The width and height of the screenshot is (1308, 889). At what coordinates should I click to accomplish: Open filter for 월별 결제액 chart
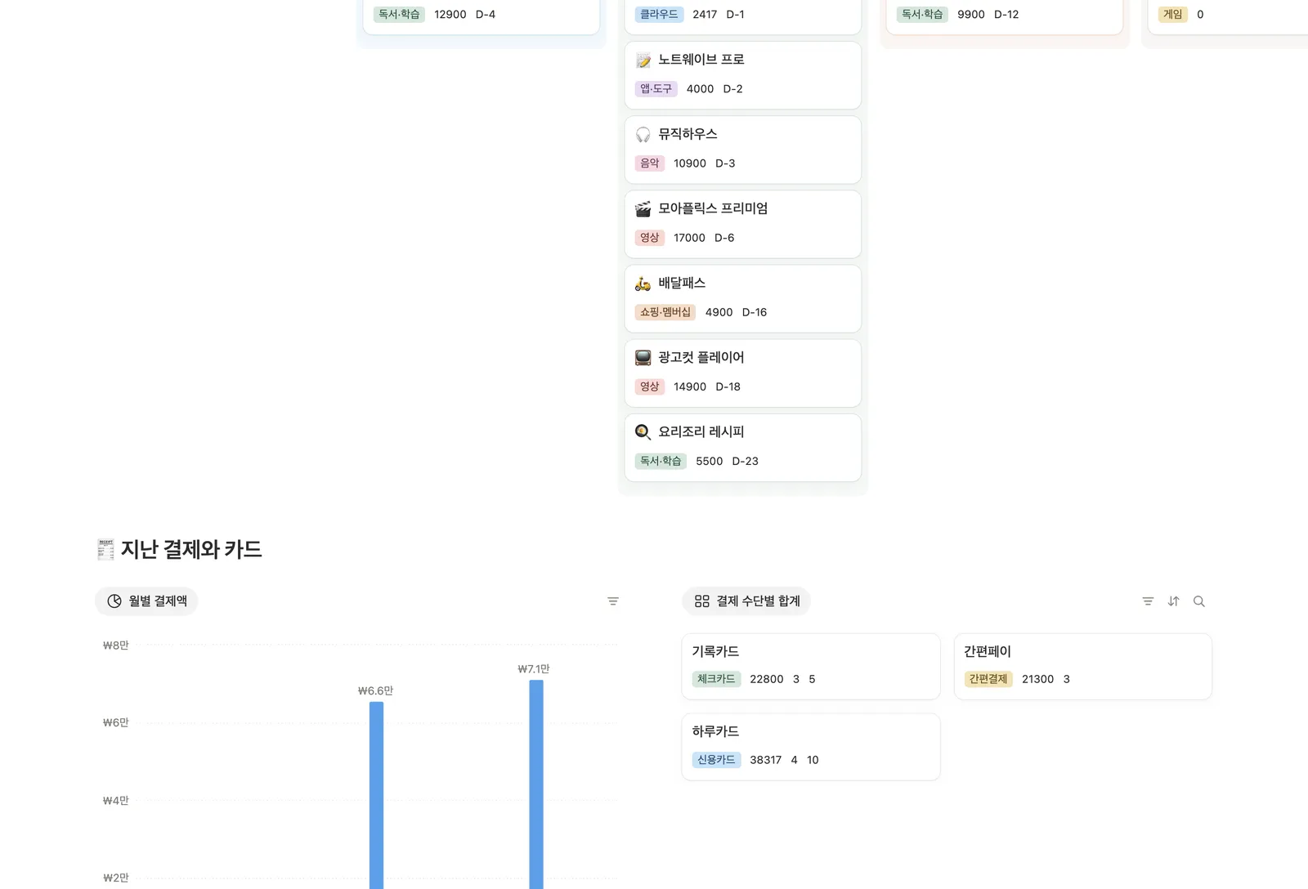click(613, 601)
